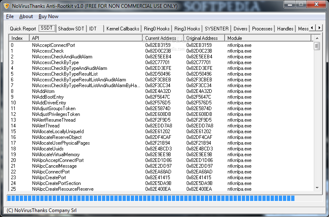Select the NtAlertThread entry
This screenshot has width=329, height=217.
pos(161,126)
